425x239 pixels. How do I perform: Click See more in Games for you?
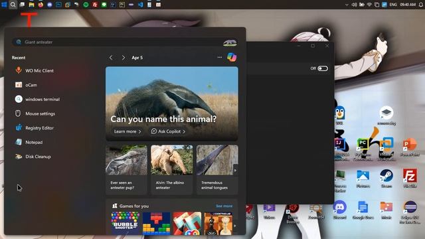pyautogui.click(x=224, y=206)
